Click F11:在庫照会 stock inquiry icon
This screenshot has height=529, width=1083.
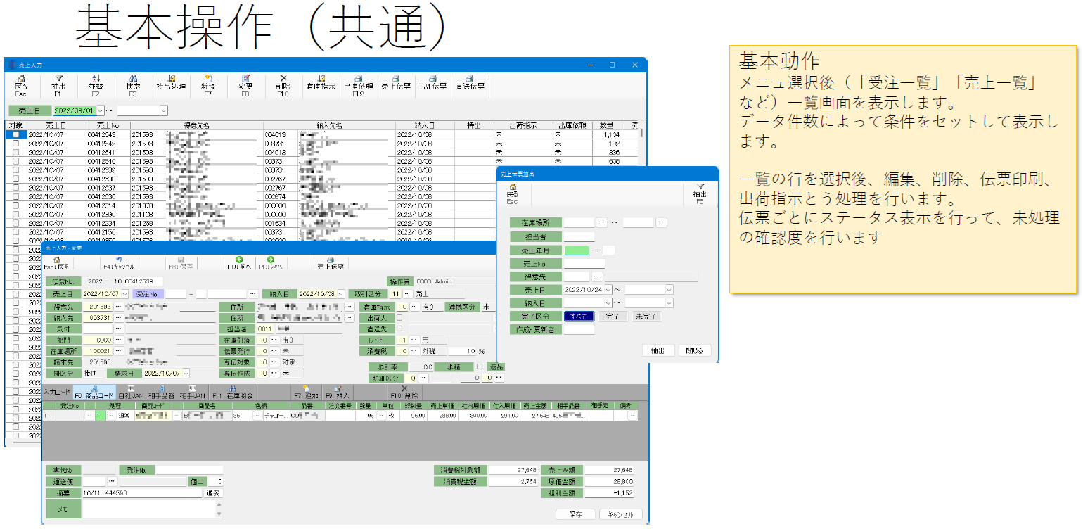[232, 392]
